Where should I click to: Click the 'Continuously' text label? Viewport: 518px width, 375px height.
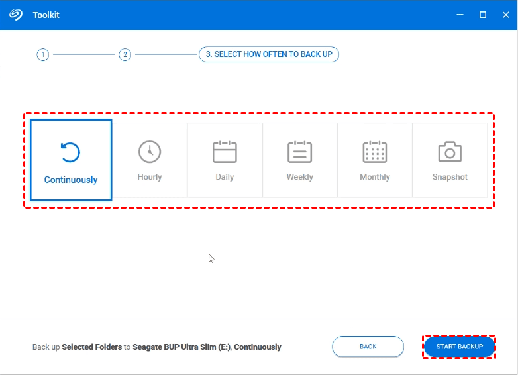(x=71, y=180)
